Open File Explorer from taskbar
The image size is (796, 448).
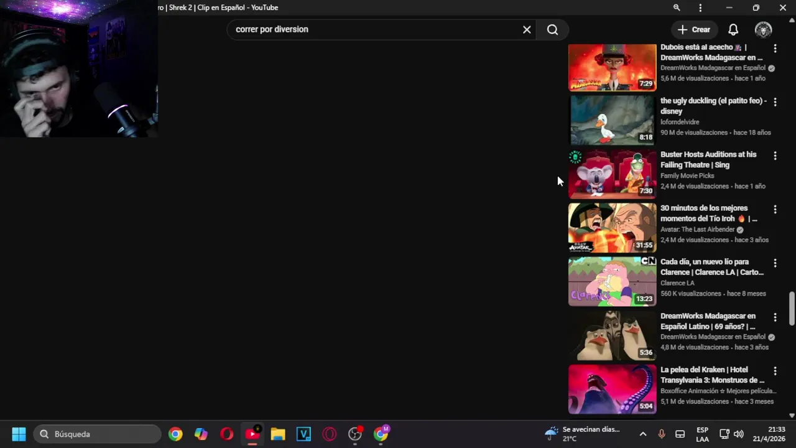tap(278, 434)
